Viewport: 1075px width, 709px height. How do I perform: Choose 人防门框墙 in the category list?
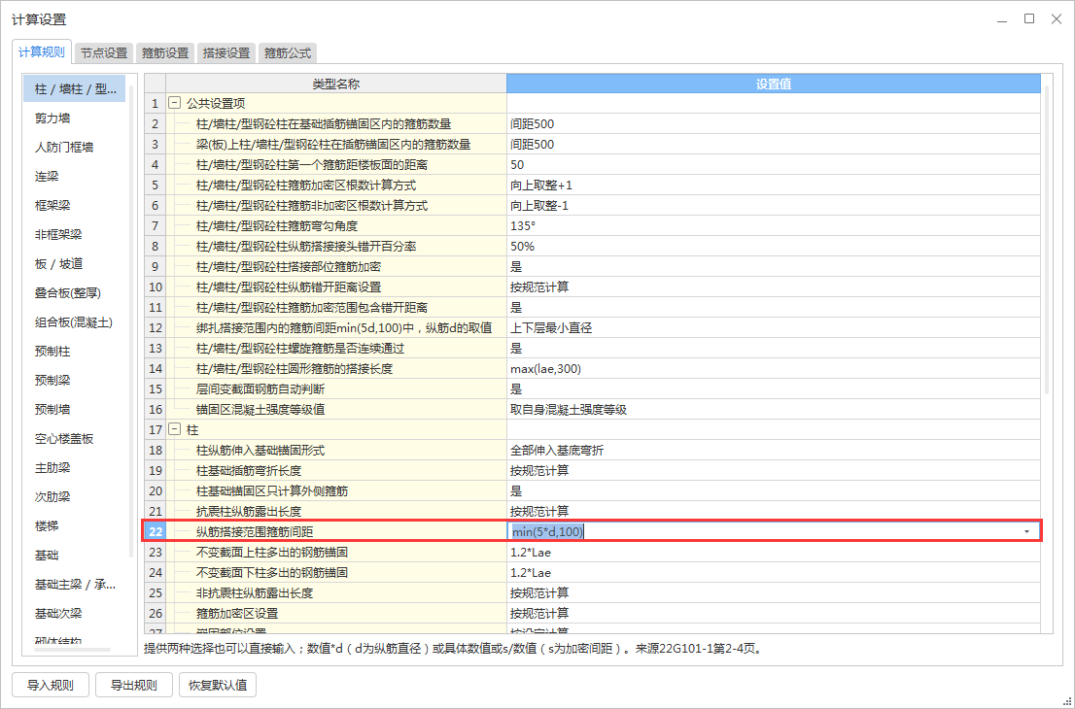tap(75, 148)
